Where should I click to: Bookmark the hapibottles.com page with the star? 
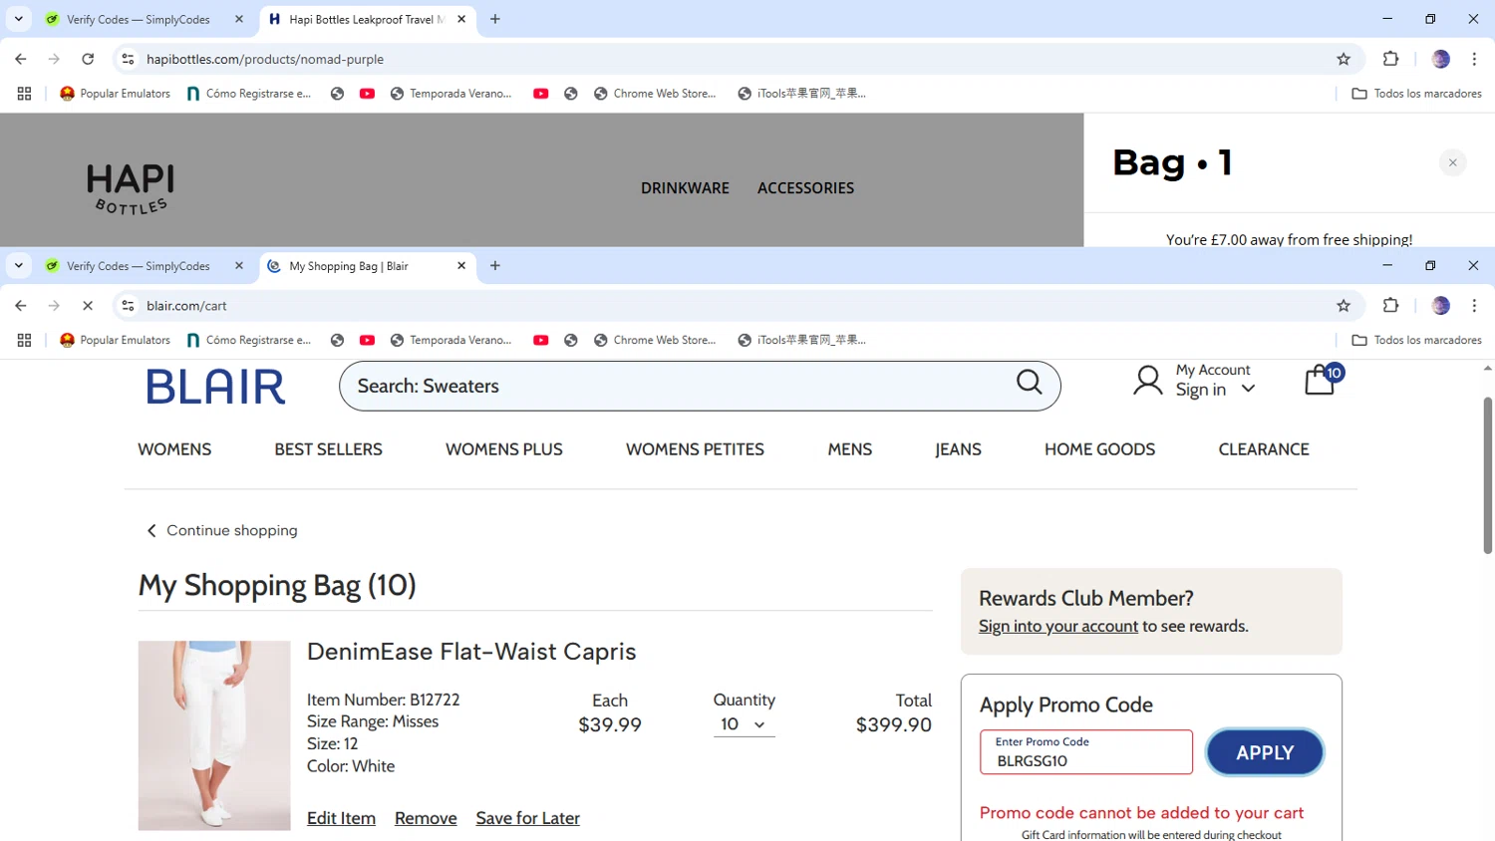tap(1344, 59)
